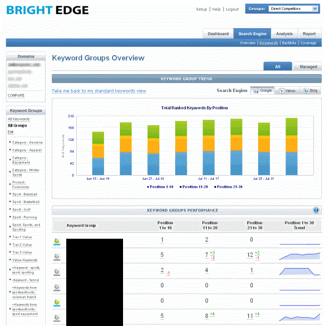Image resolution: width=326 pixels, height=326 pixels.
Task: Switch to the Report tab
Action: (x=309, y=34)
